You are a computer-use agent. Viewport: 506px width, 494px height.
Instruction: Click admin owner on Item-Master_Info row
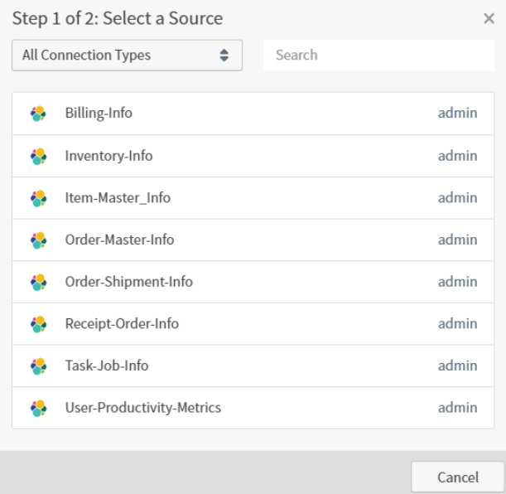pos(457,198)
